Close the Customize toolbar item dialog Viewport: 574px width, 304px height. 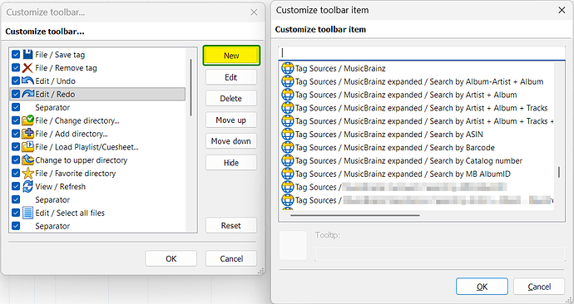coord(562,10)
